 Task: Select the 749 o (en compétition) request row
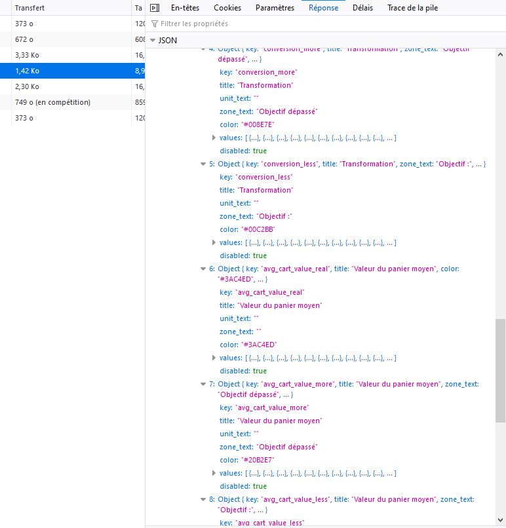click(73, 102)
